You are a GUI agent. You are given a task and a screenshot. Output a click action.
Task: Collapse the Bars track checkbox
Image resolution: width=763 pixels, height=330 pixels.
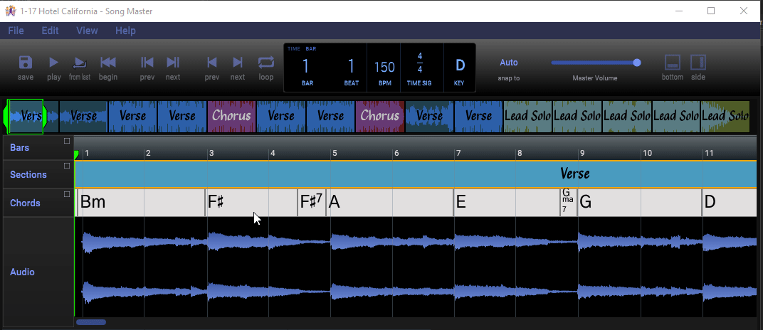(67, 141)
